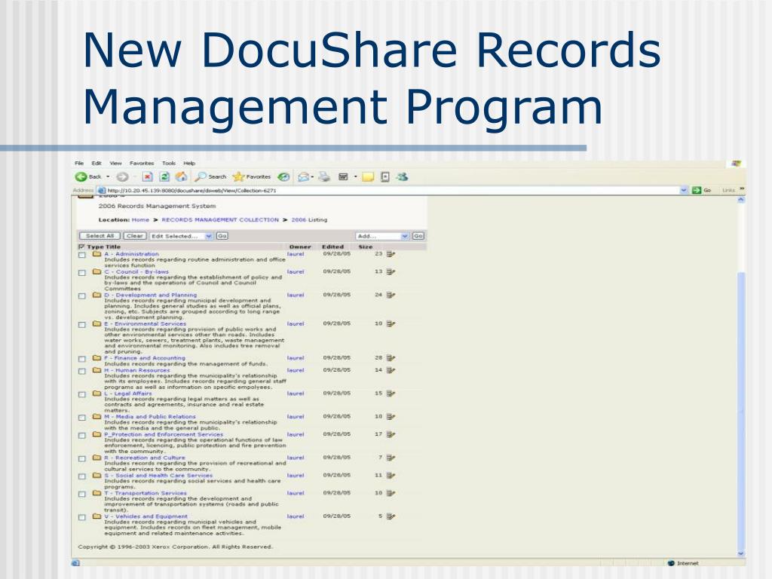Viewport: 772px width, 579px height.
Task: Check the P_Protection and Enforcement Services checkbox
Action: pos(82,435)
